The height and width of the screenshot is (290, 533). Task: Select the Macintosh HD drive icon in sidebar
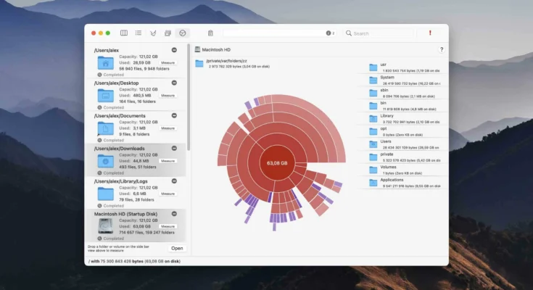[x=106, y=226]
